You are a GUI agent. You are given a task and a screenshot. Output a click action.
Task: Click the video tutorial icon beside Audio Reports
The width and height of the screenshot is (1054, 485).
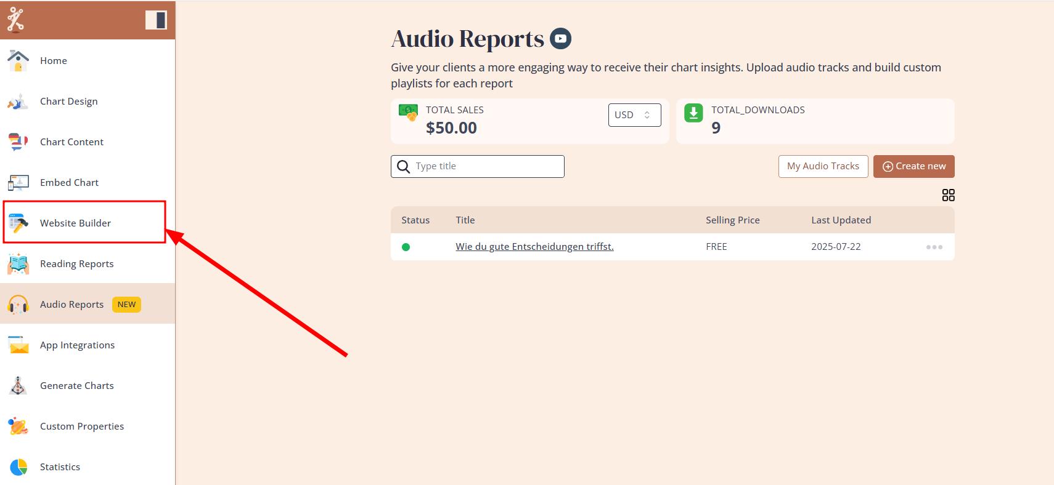tap(560, 39)
